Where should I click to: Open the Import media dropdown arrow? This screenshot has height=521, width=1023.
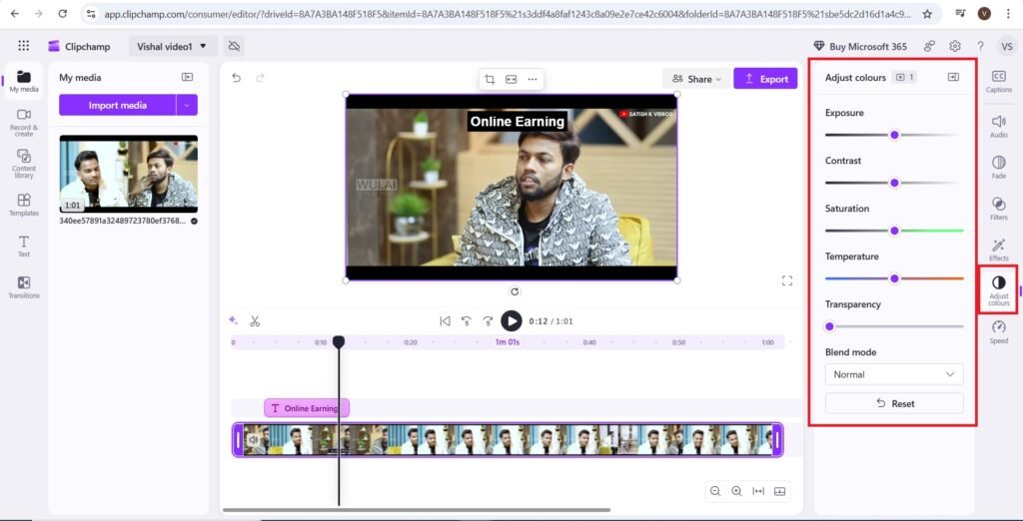tap(187, 105)
